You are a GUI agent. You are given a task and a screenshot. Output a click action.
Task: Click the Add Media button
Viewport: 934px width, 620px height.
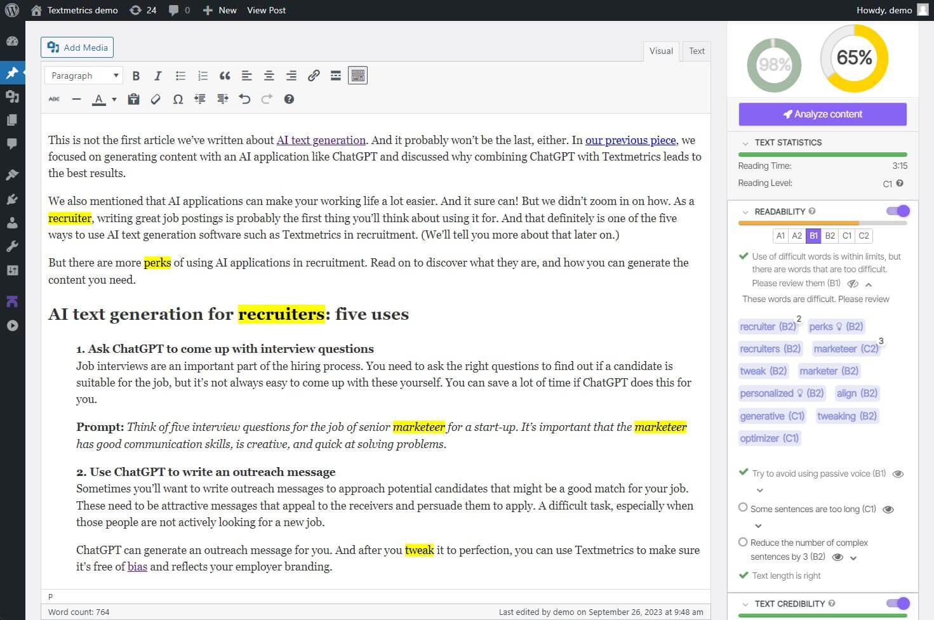(77, 48)
